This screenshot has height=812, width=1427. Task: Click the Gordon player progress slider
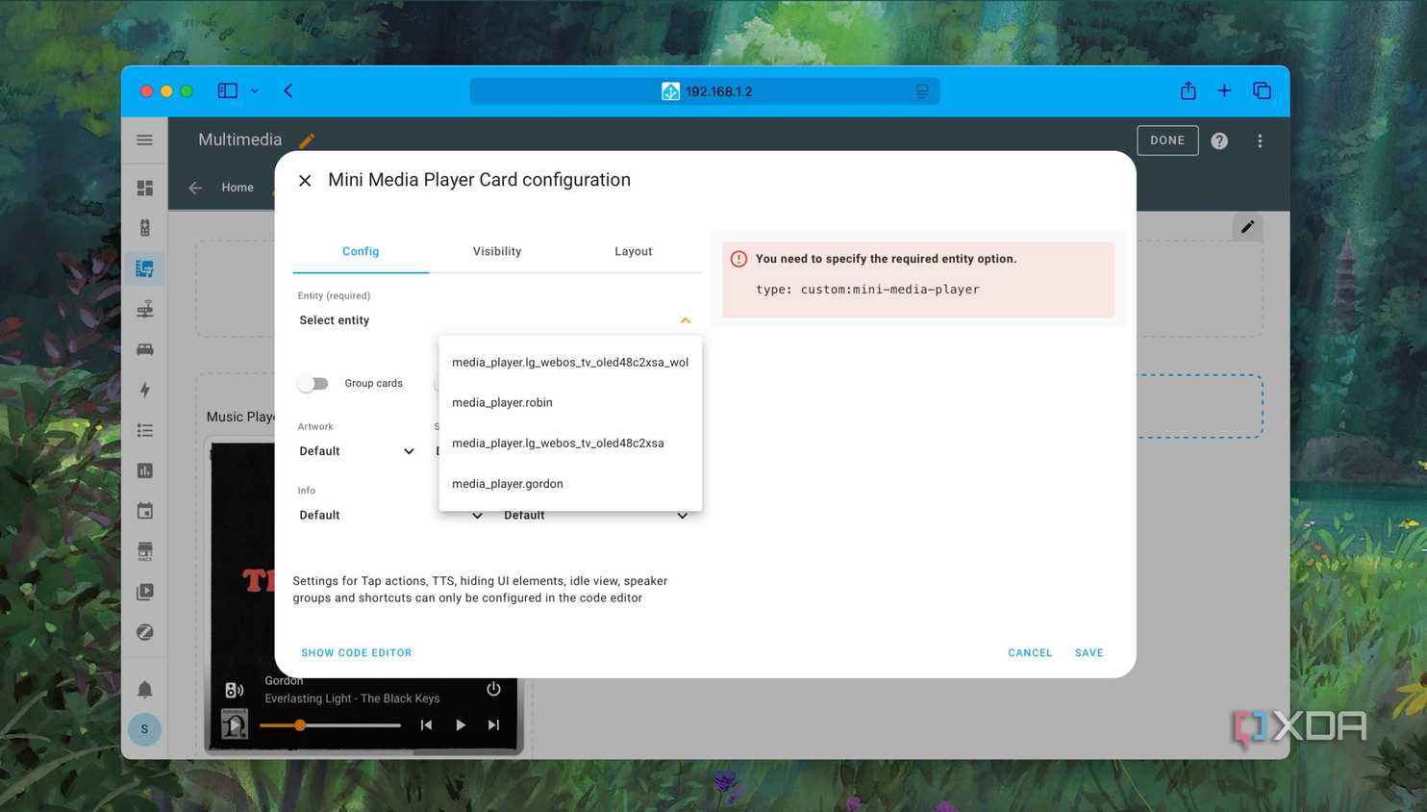[x=330, y=725]
